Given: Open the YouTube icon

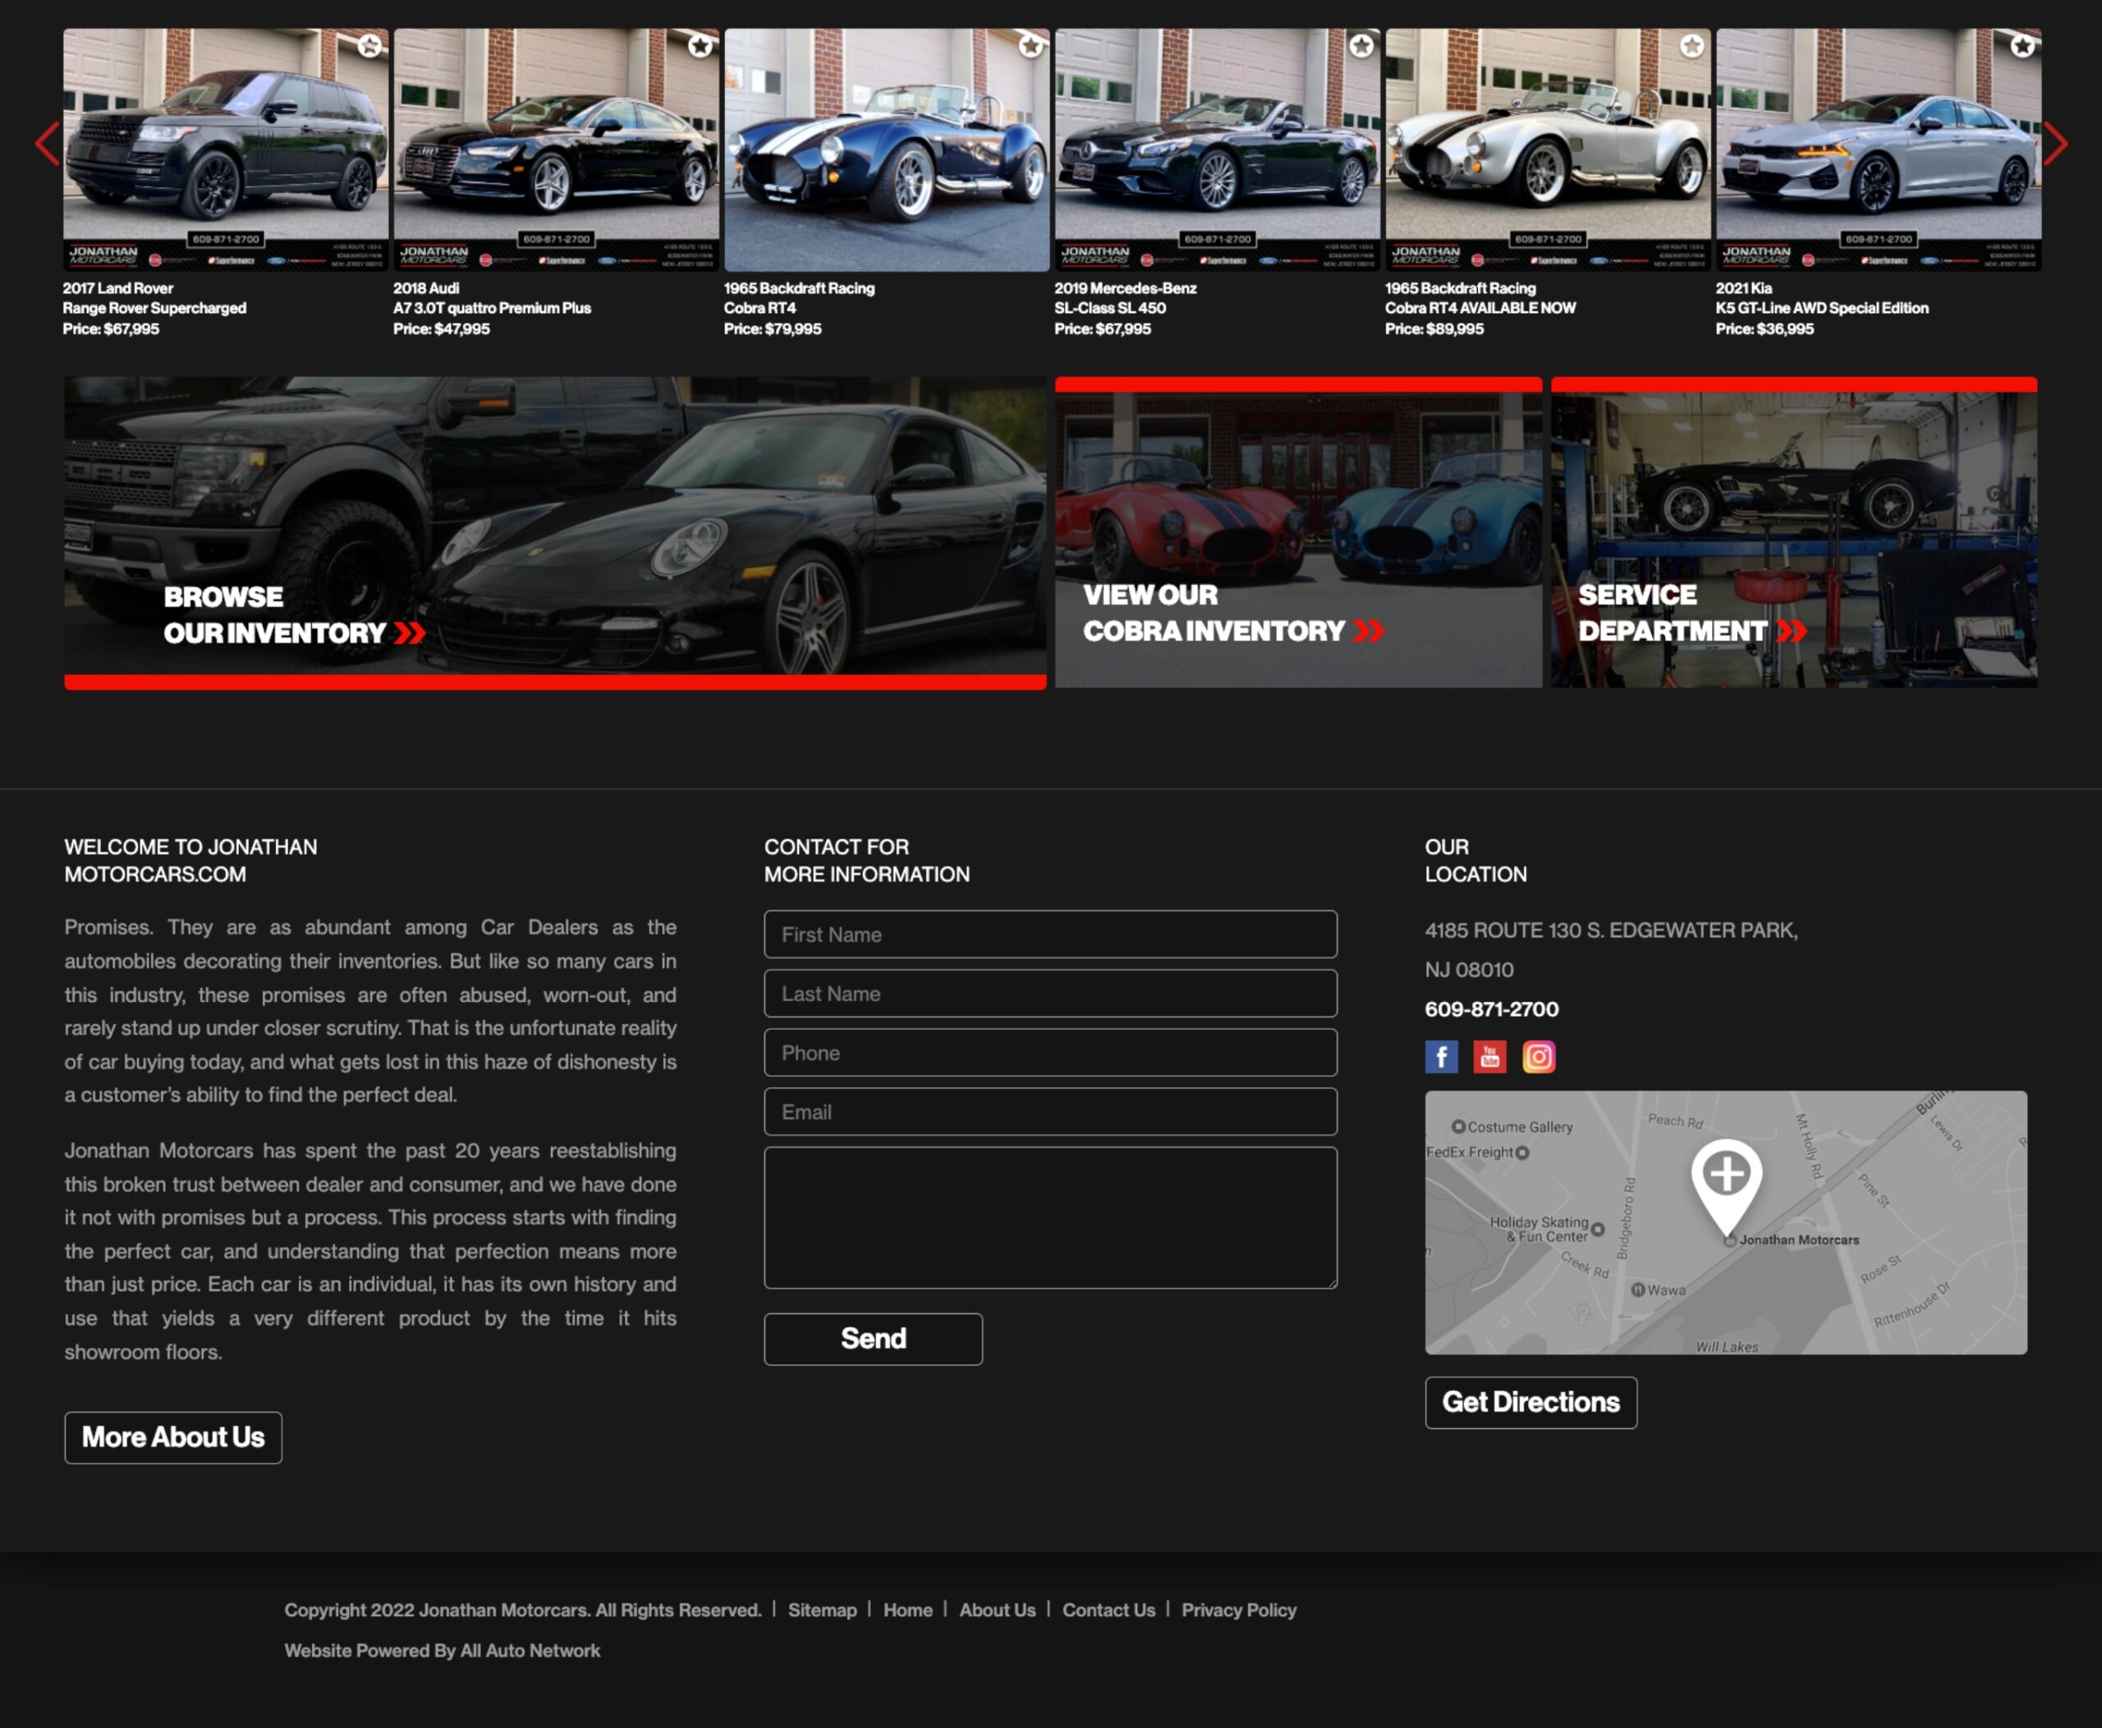Looking at the screenshot, I should (x=1490, y=1057).
